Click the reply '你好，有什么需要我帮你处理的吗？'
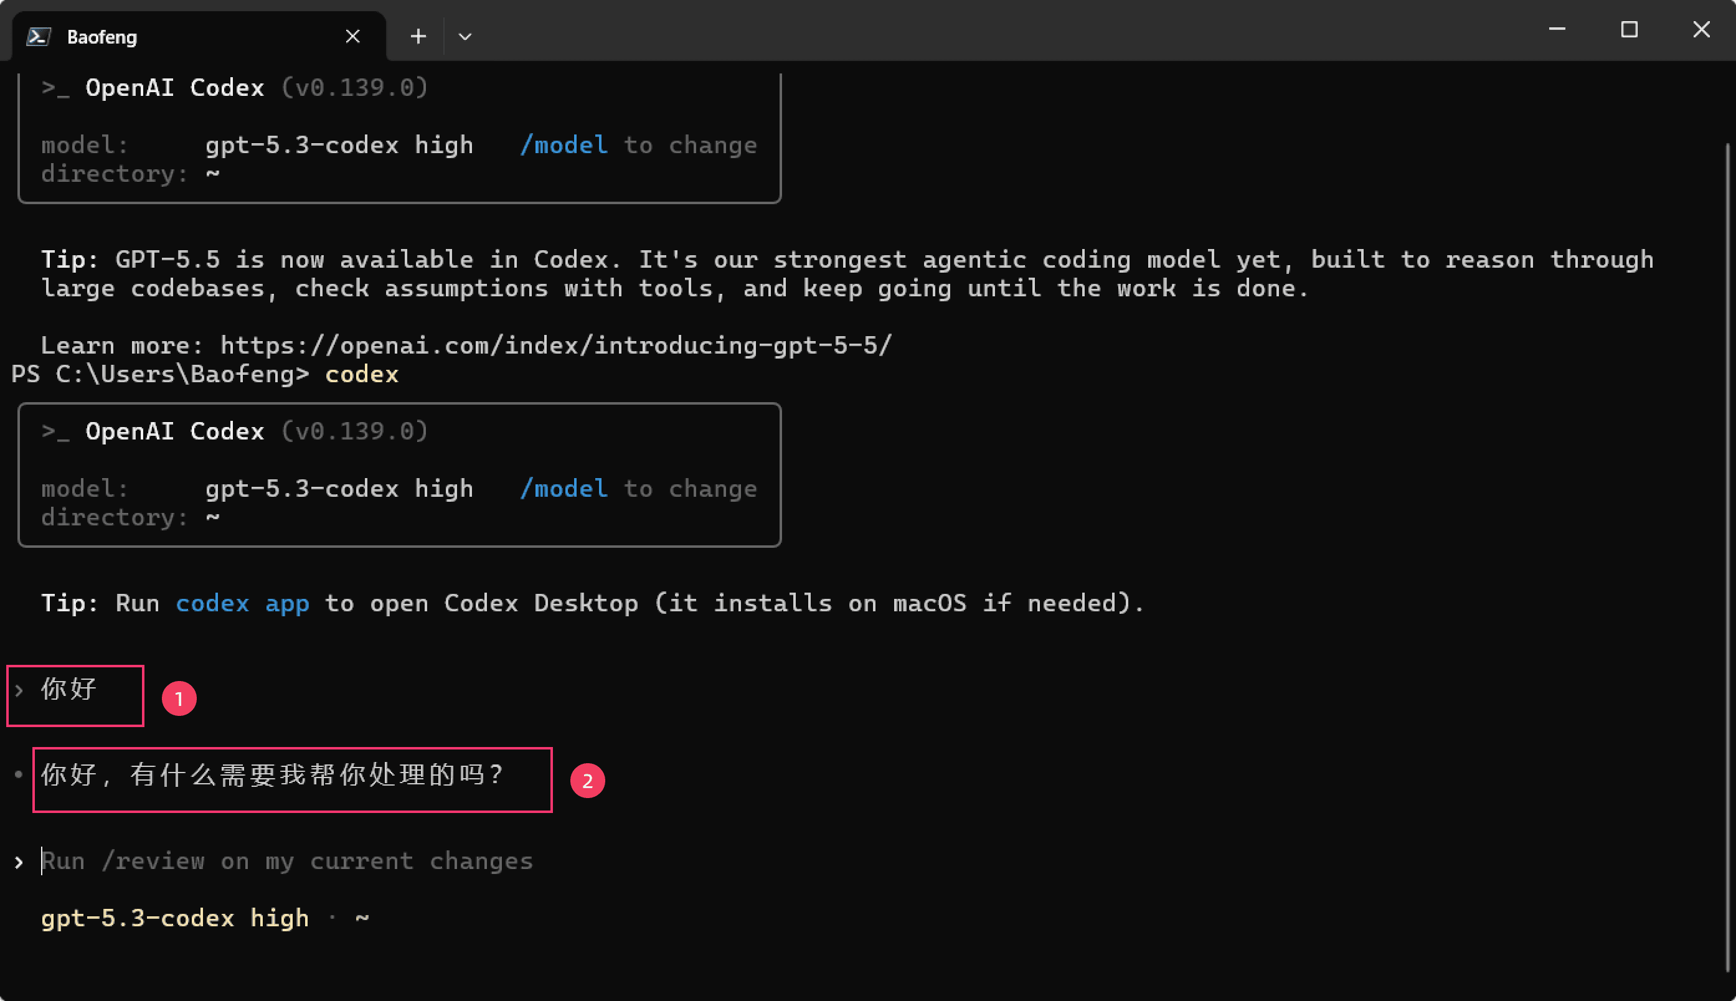Viewport: 1736px width, 1001px height. click(x=273, y=775)
